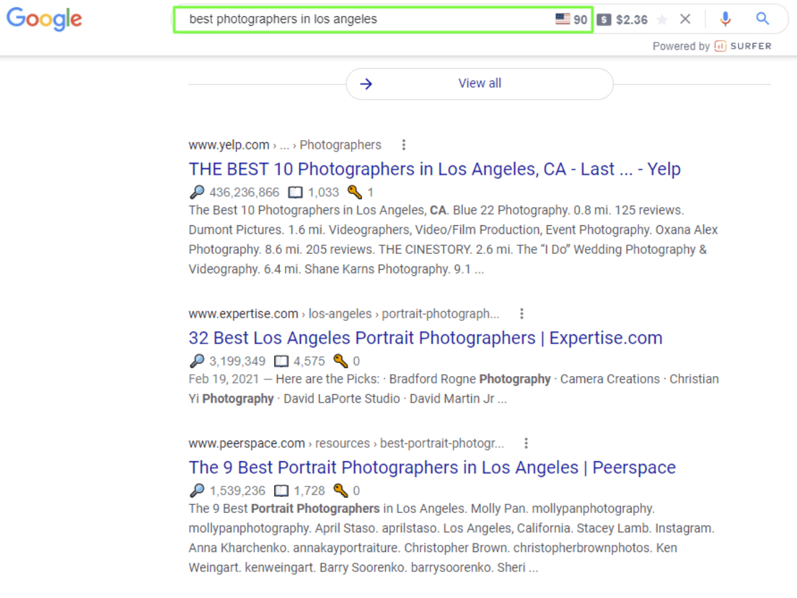Click the 3,199,349 traffic value
Viewport: 797px width, 598px height.
(237, 361)
